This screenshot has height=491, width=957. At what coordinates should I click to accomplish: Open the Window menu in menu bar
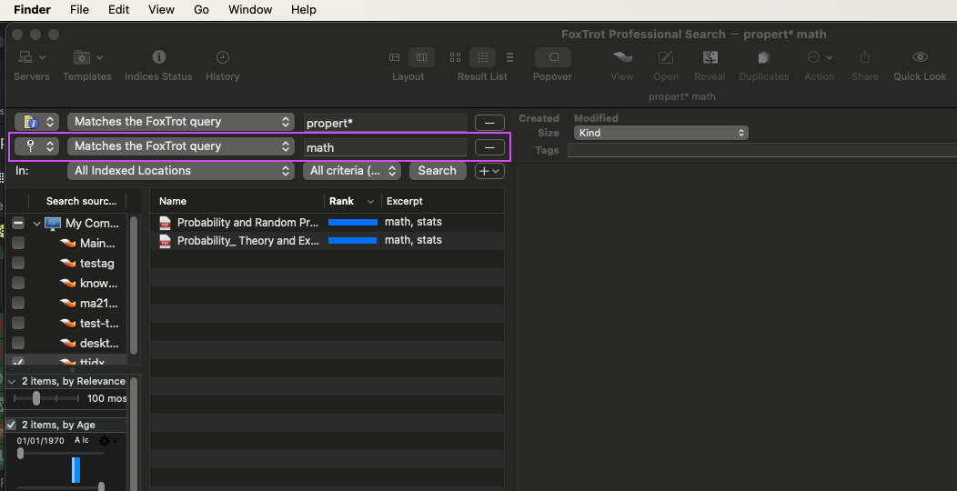pyautogui.click(x=250, y=10)
